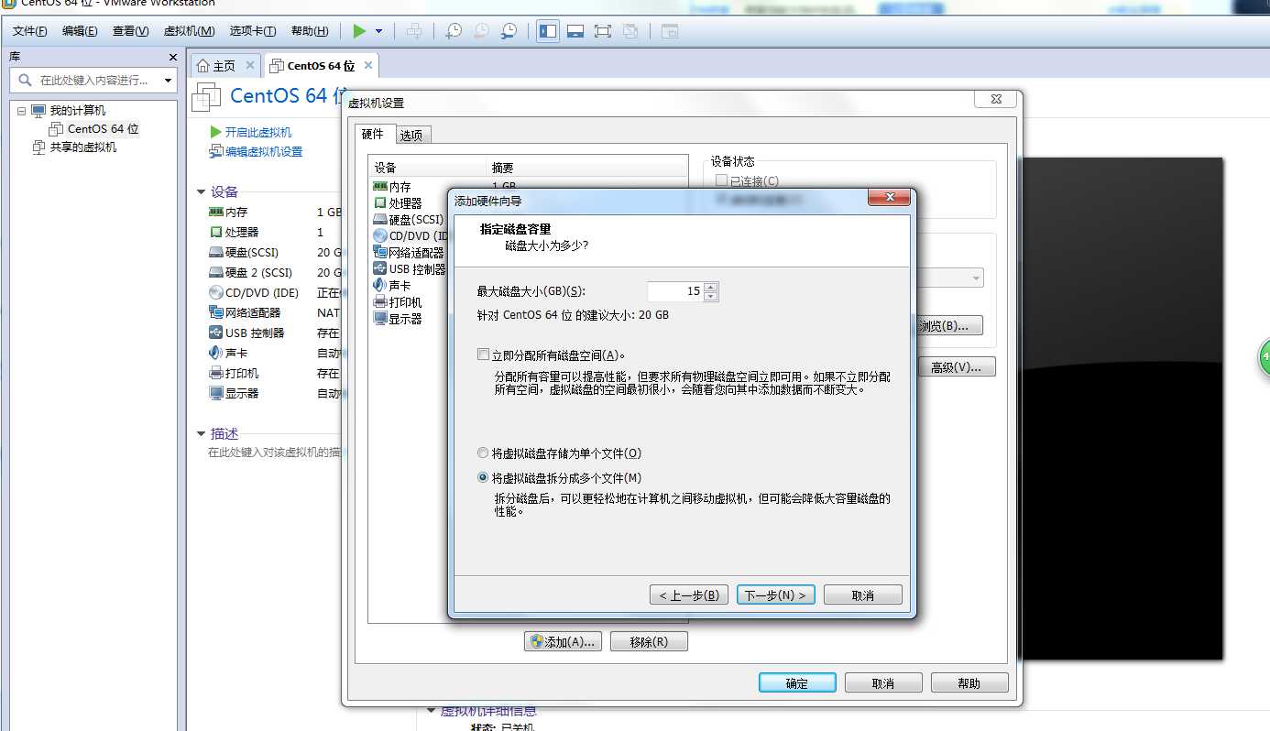This screenshot has width=1270, height=731.
Task: Click 取消 in the add hardware wizard
Action: click(x=863, y=595)
